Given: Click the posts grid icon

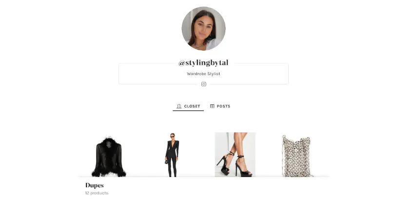Looking at the screenshot, I should click(212, 106).
